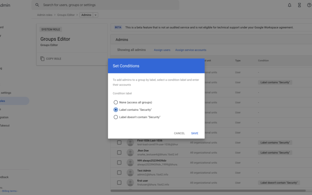Click the Test Admin name

tap(144, 171)
